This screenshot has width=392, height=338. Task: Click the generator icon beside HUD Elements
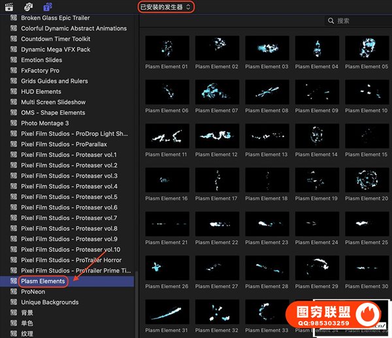(x=13, y=92)
